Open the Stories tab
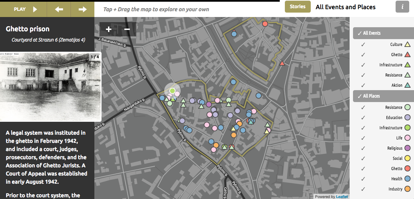This screenshot has width=414, height=199. coord(297,6)
